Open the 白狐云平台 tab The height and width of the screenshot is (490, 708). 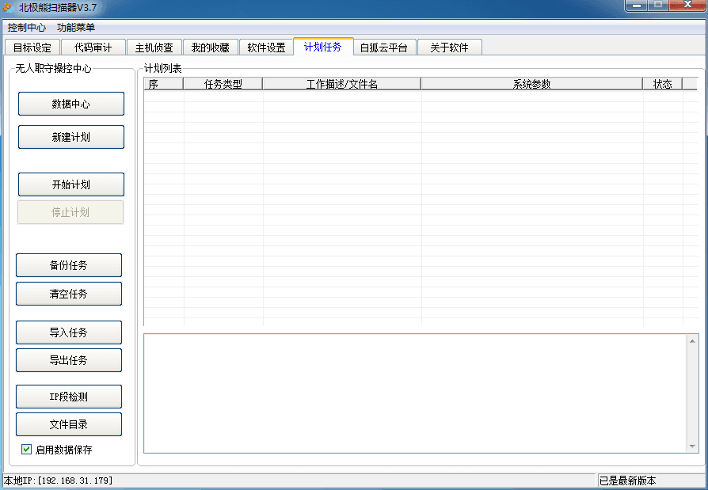[x=384, y=47]
